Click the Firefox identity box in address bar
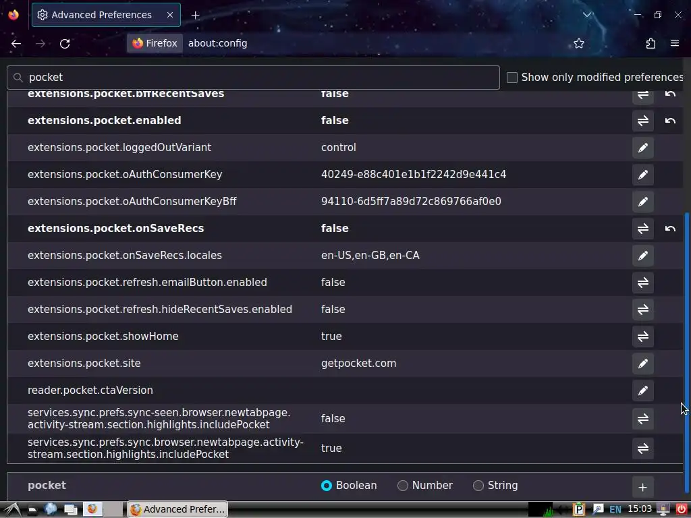 [155, 43]
